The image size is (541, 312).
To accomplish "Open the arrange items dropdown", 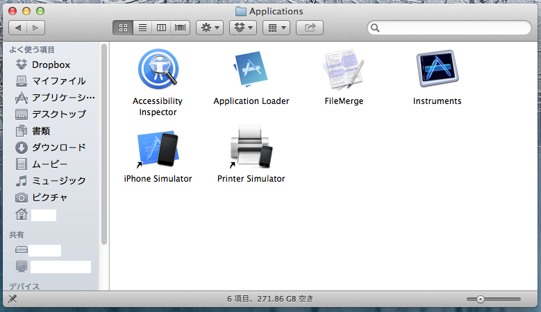I will [x=276, y=28].
